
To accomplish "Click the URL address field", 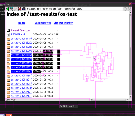I will [x=74, y=9].
